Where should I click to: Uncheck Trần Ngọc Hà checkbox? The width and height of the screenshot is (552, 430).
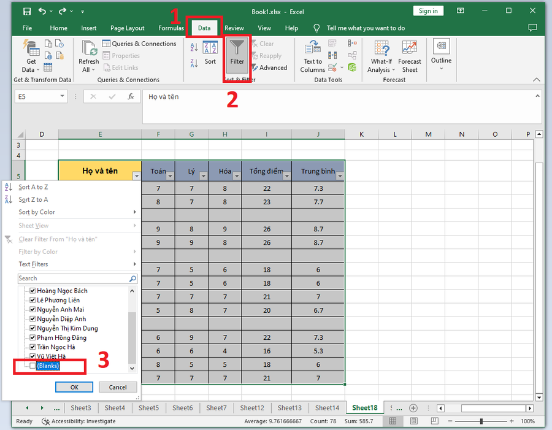[33, 347]
